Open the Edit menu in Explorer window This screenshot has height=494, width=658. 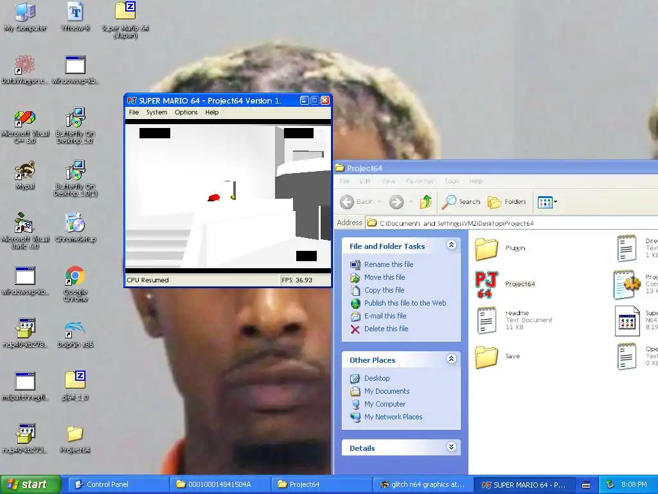coord(365,181)
